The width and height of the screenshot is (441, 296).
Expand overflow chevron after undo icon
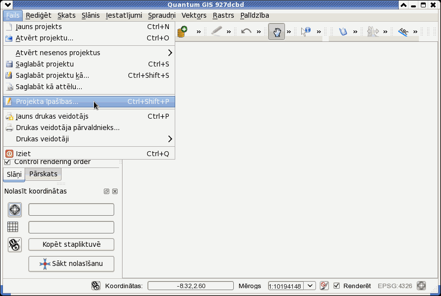(259, 32)
